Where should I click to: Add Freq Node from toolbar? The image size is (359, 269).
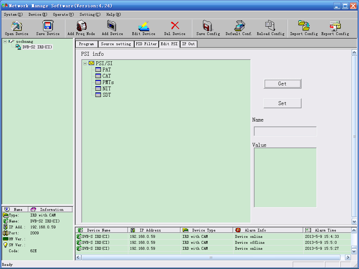[81, 26]
